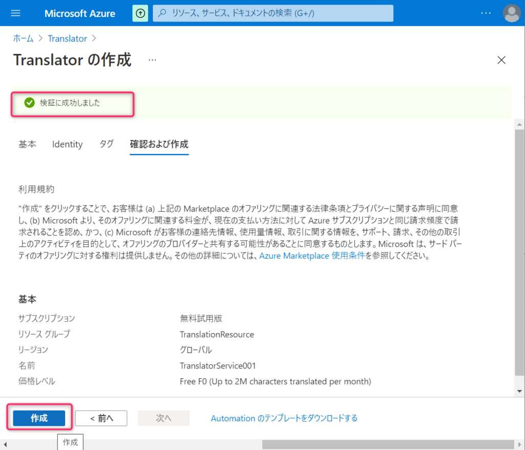Click the < 前へ button
Image resolution: width=525 pixels, height=450 pixels.
(101, 418)
